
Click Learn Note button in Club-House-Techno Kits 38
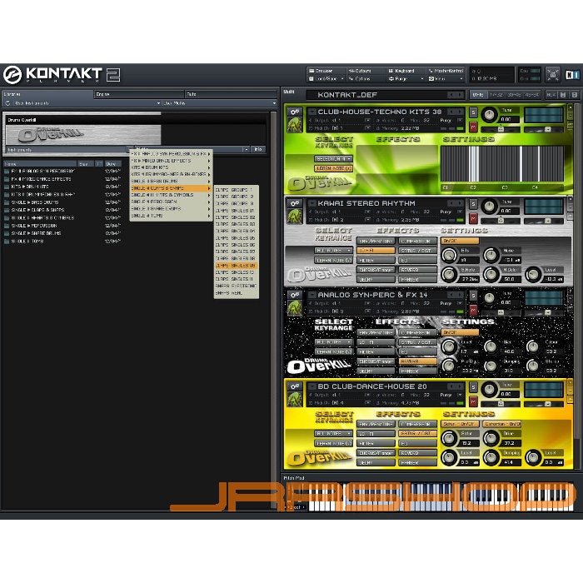coord(333,168)
